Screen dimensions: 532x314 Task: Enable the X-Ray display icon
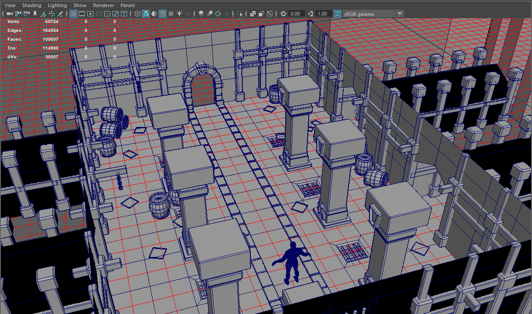click(253, 14)
